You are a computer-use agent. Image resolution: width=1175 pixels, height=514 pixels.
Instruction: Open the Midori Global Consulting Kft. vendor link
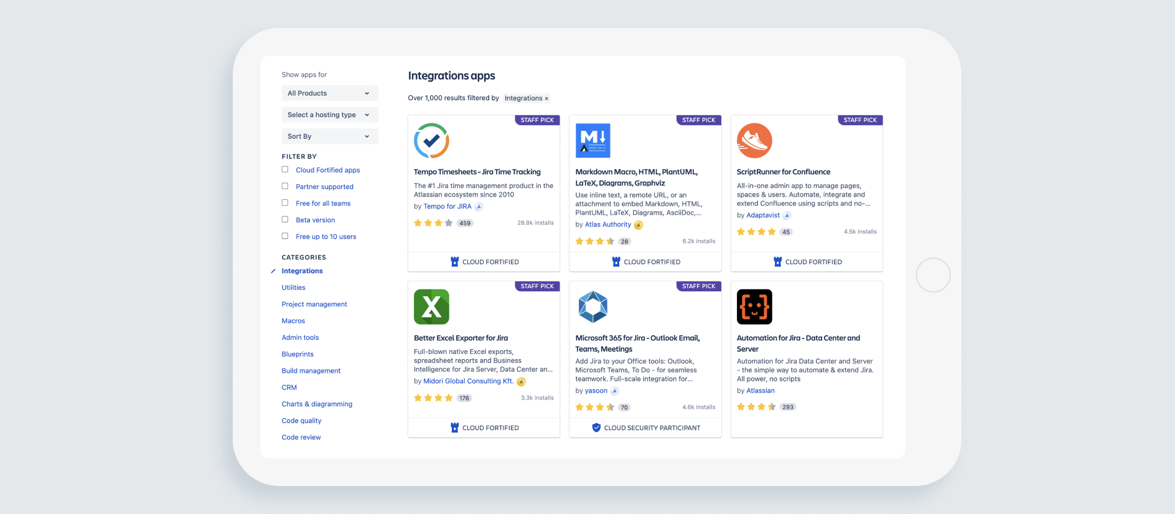point(469,381)
